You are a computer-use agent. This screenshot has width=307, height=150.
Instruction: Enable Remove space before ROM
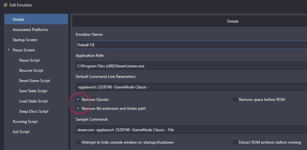pos(235,99)
